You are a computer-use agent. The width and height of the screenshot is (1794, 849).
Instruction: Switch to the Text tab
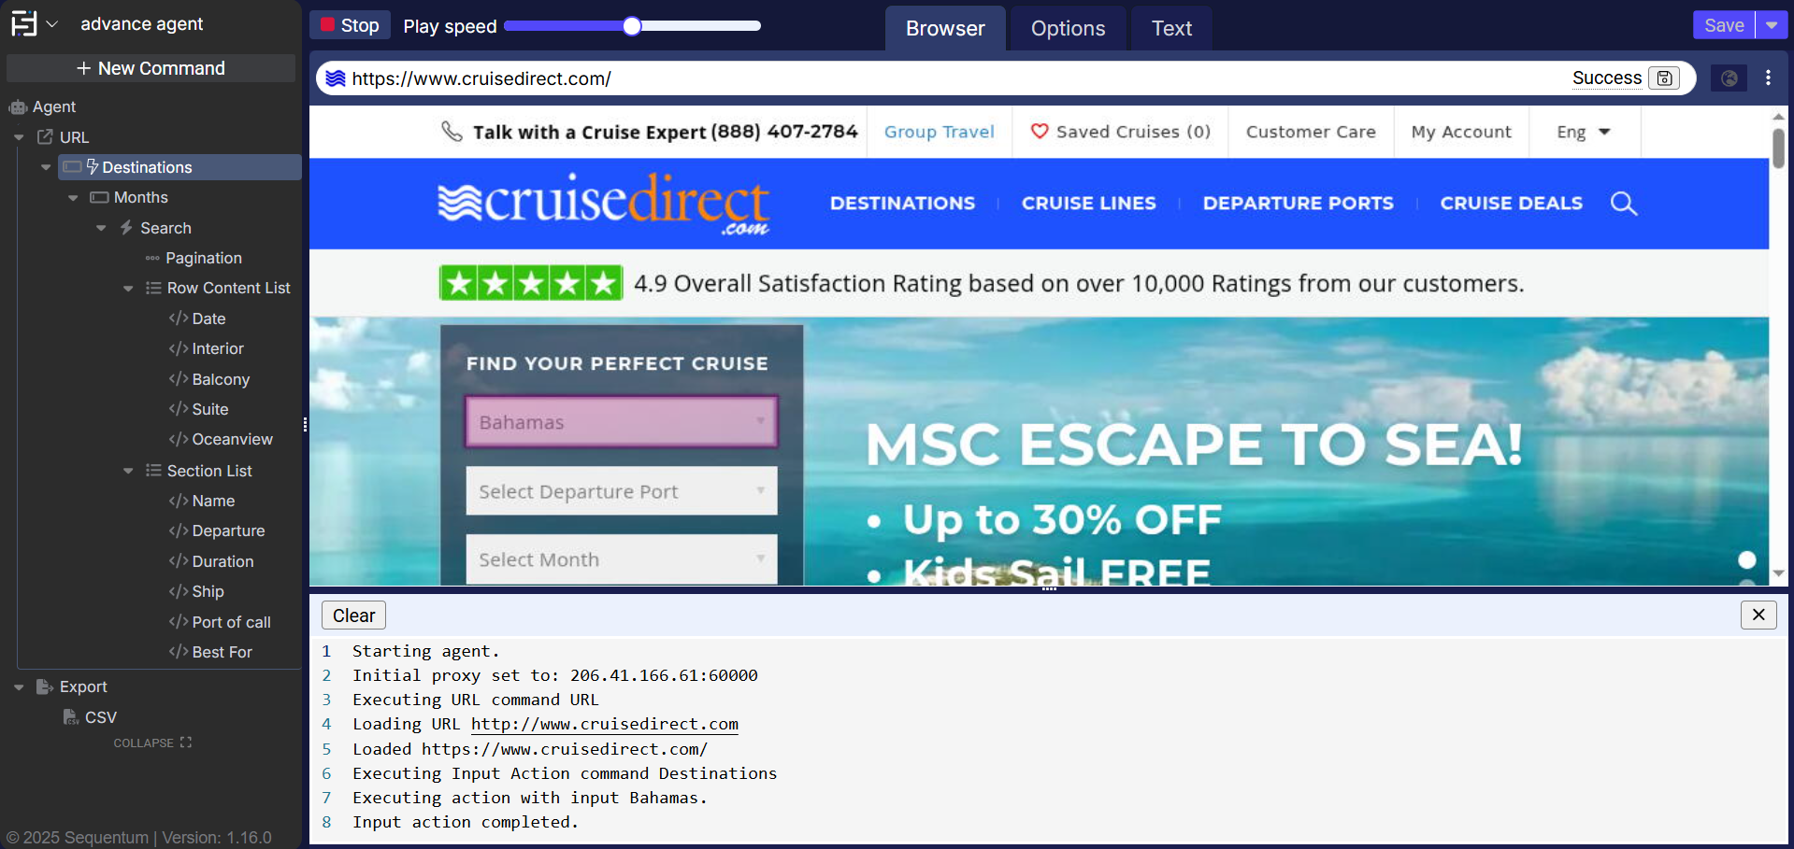[1170, 28]
